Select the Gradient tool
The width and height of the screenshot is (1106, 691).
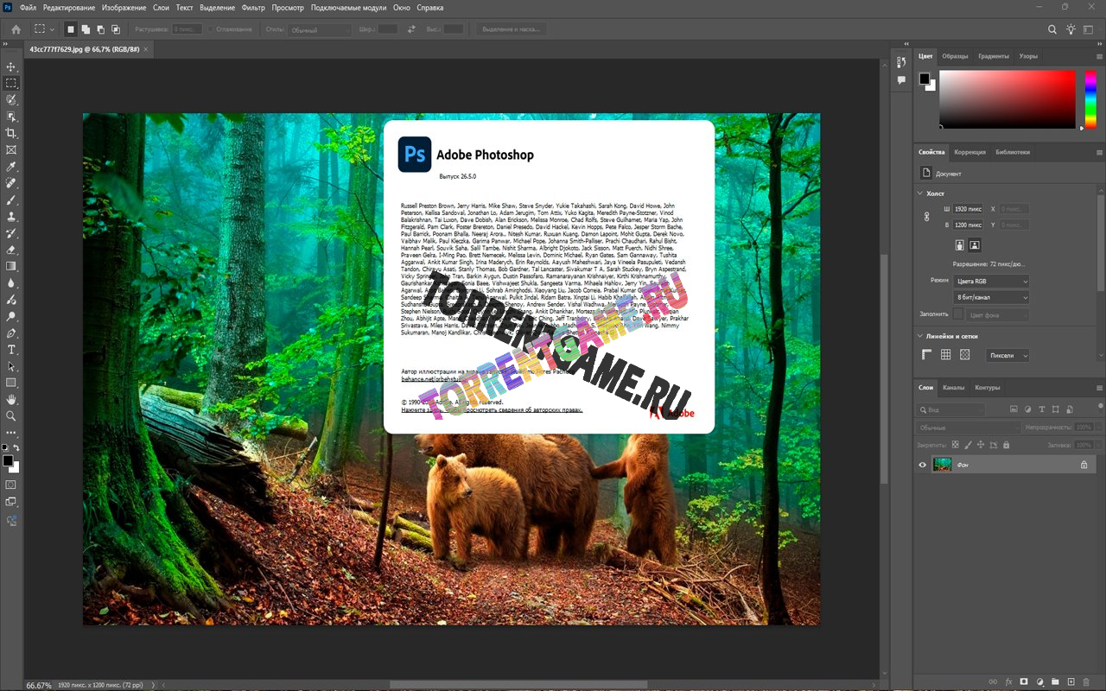[11, 266]
